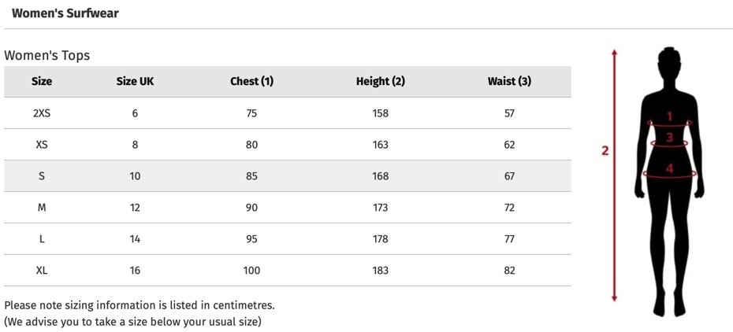The image size is (733, 332).
Task: Click the top arrowhead of height line
Action: click(x=614, y=51)
